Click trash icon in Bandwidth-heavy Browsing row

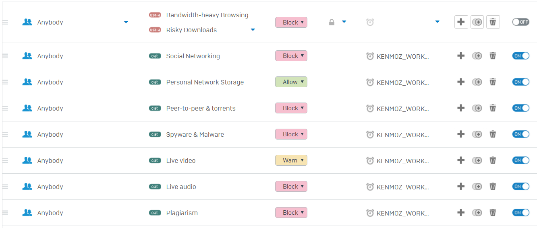coord(493,22)
